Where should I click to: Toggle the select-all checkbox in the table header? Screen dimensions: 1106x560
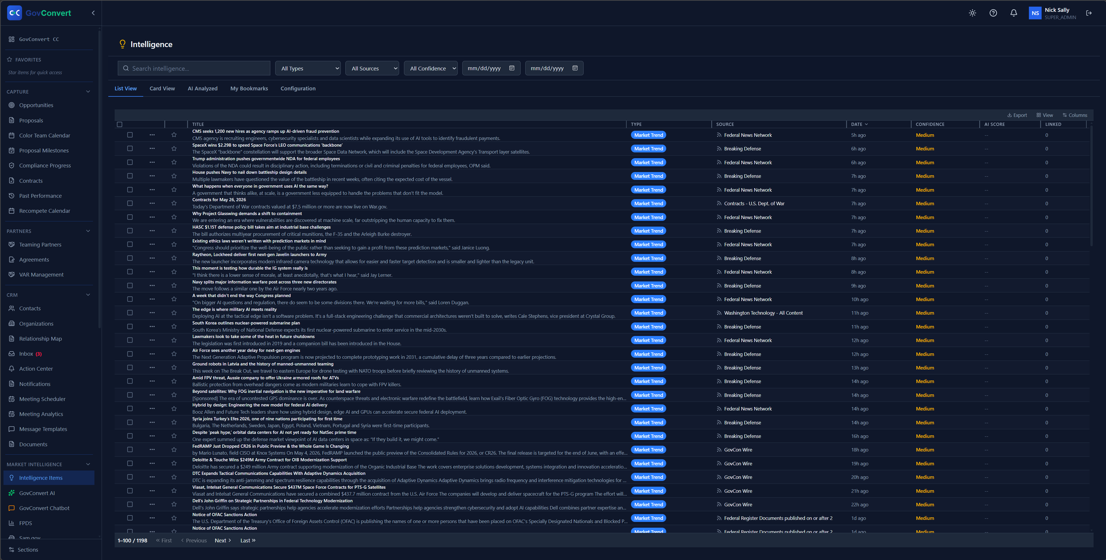(120, 124)
